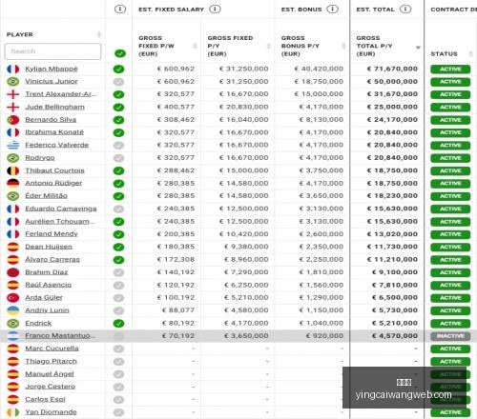Image resolution: width=477 pixels, height=419 pixels.
Task: Open Federico Valverde's player link
Action: [x=57, y=145]
